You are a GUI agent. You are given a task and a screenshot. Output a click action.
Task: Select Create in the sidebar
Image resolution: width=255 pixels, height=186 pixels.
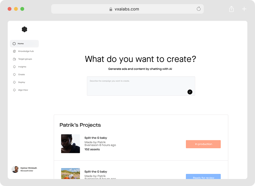point(22,75)
